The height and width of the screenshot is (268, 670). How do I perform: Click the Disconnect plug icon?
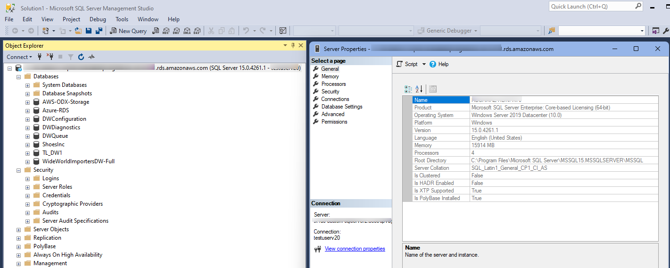50,57
